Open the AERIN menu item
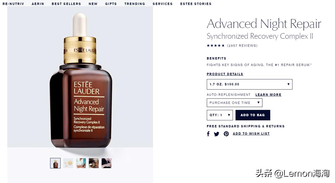 pos(38,4)
